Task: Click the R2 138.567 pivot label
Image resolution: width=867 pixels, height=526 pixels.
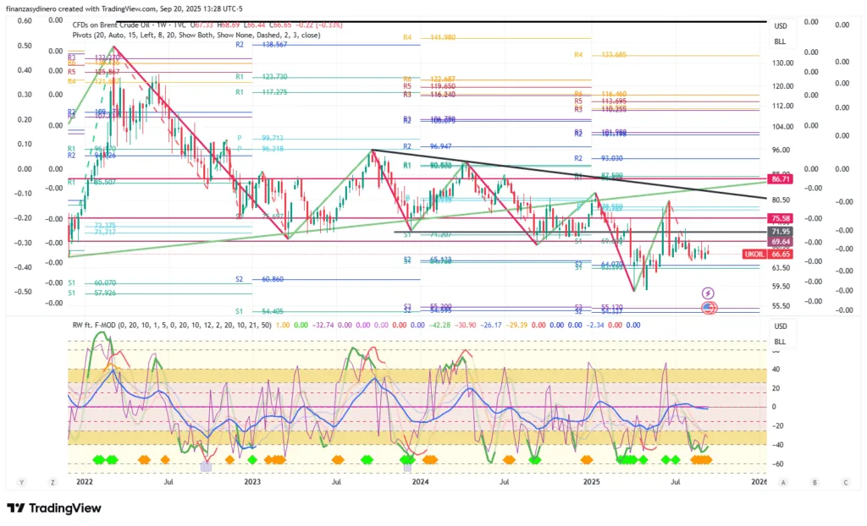Action: (x=262, y=44)
